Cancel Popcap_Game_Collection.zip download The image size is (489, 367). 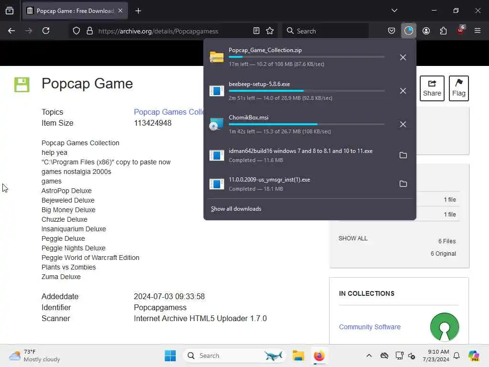click(403, 57)
